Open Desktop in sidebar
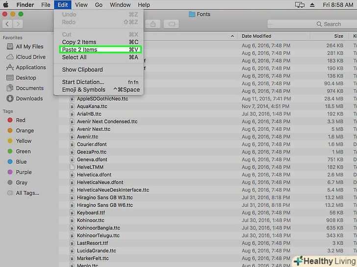 22,78
